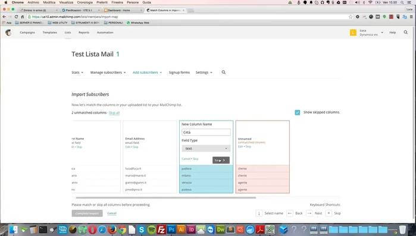Click the browser reload icon
Screen dimensions: 416x236
click(16, 17)
